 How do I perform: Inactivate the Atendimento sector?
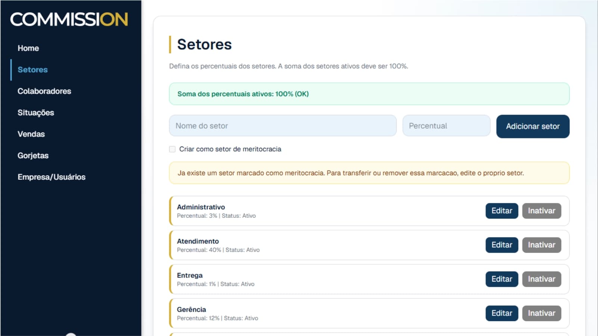point(542,245)
